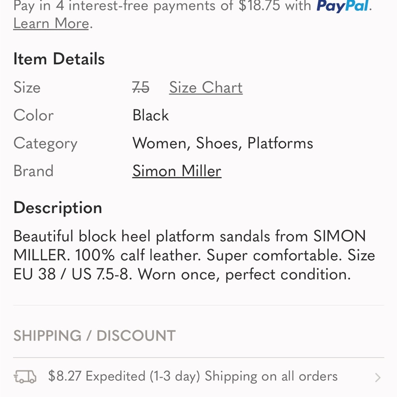Screen dimensions: 397x397
Task: Click the Size label
Action: tap(27, 87)
